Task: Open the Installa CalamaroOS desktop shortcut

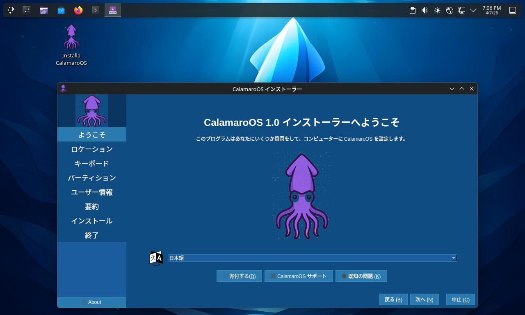Action: 71,45
